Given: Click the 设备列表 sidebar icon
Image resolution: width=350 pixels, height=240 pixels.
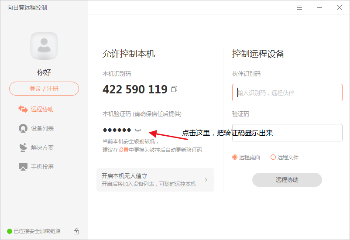Looking at the screenshot, I should point(23,128).
